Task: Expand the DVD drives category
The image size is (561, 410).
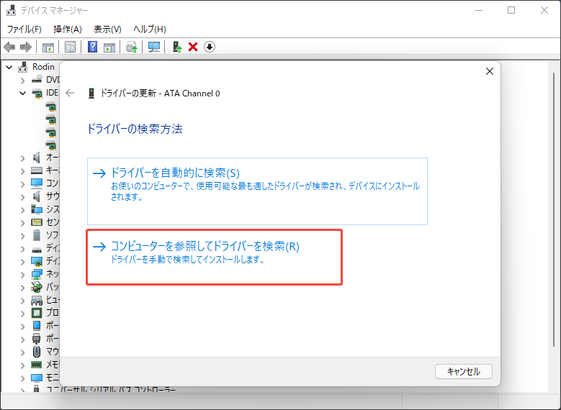Action: point(22,80)
